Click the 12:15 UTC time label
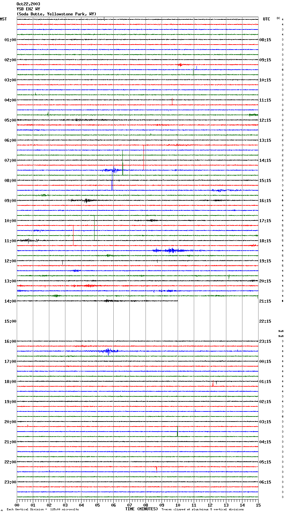 click(x=265, y=120)
